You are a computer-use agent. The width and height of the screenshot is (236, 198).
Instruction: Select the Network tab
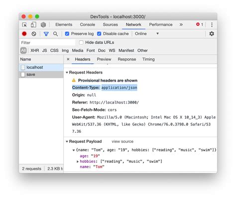point(133,24)
